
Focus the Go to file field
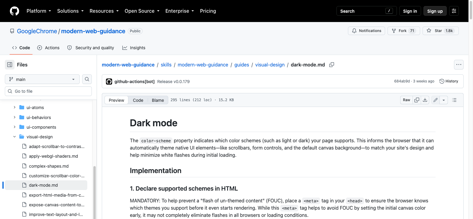point(48,91)
